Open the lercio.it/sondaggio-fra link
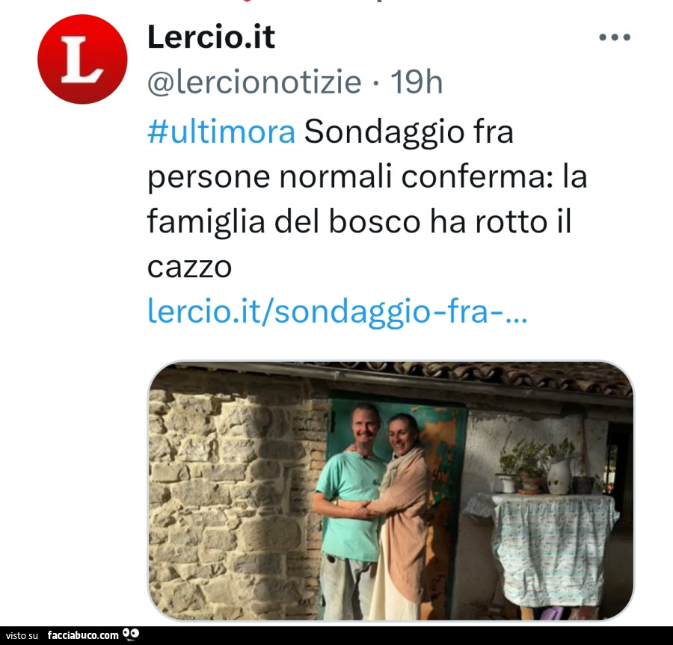 click(x=337, y=311)
